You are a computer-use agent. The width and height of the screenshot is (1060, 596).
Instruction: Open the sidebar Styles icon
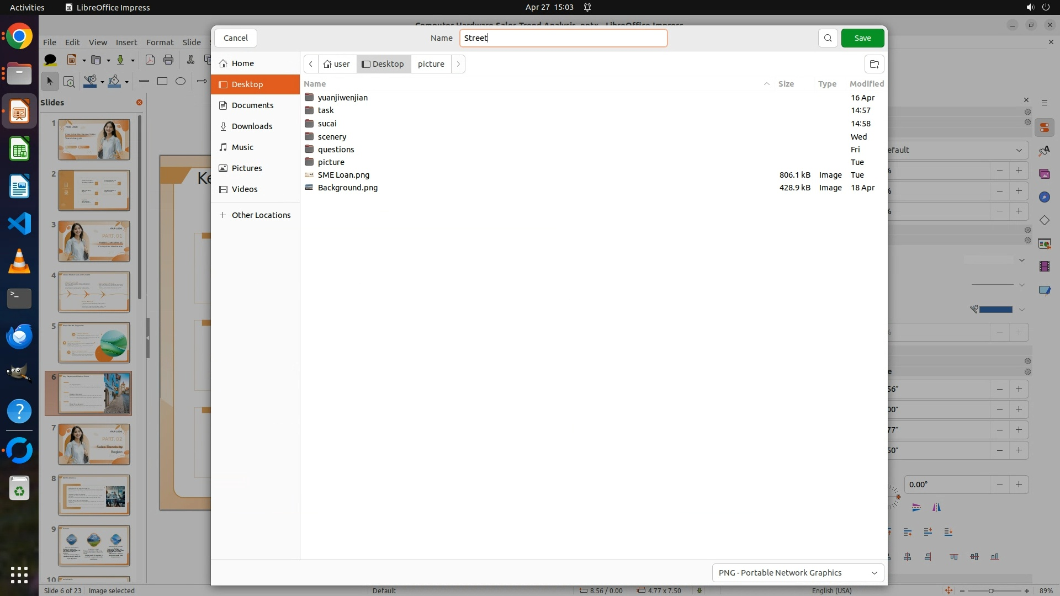1044,151
